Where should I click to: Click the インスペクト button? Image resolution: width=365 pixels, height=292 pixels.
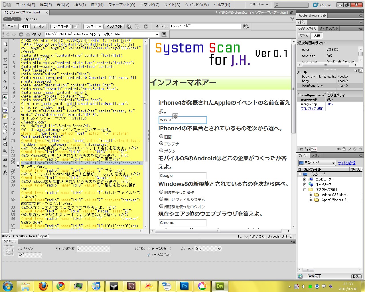point(114,26)
